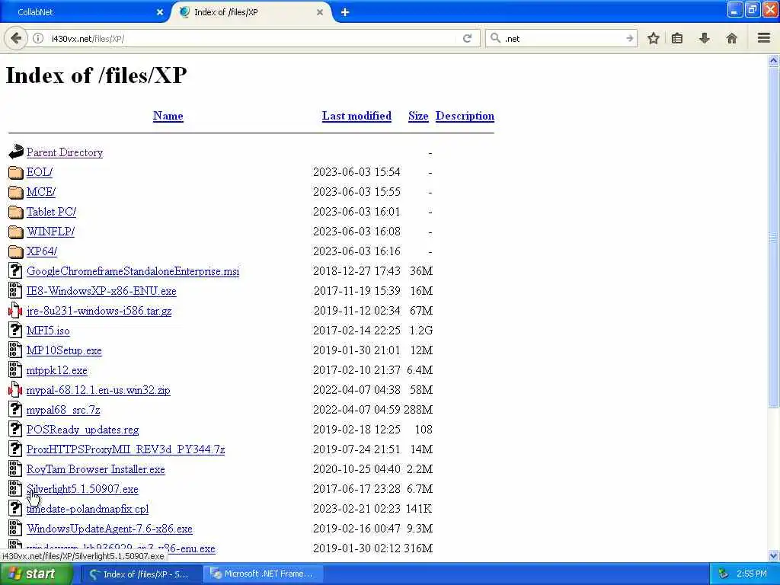Click the unknown-file icon beside MFI5.iso
The image size is (780, 585).
[x=15, y=330]
